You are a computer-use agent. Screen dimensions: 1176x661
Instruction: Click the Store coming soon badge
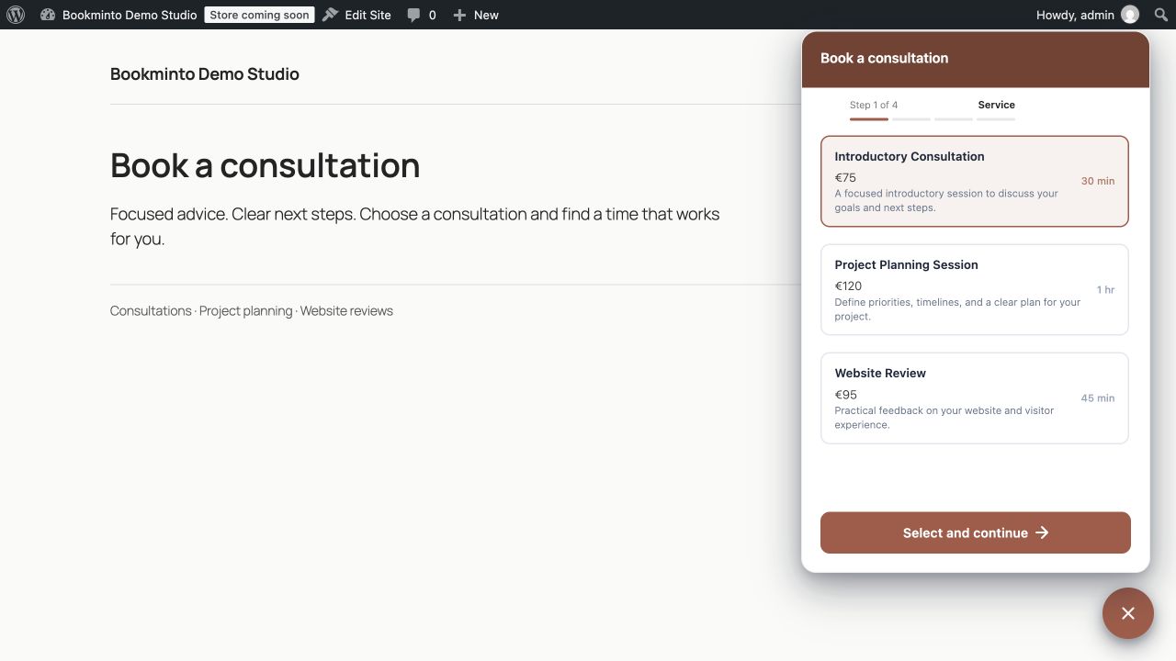(x=259, y=15)
